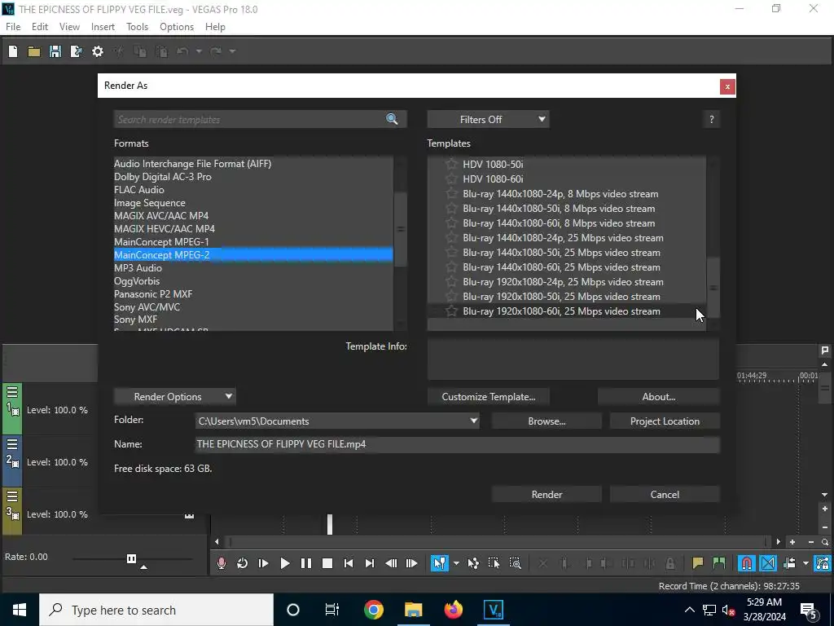The height and width of the screenshot is (626, 834).
Task: Insert a region with the green icon
Action: [x=719, y=563]
